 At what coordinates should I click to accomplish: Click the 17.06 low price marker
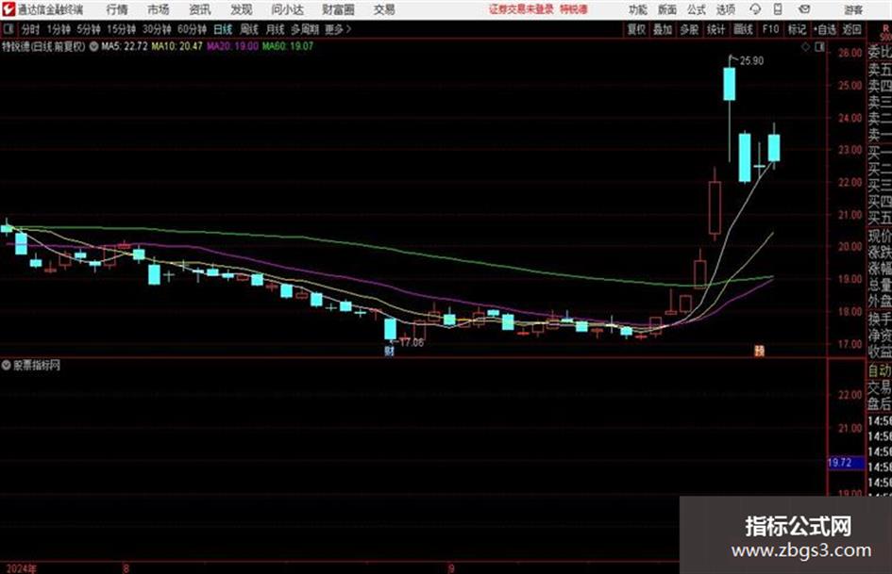(412, 343)
